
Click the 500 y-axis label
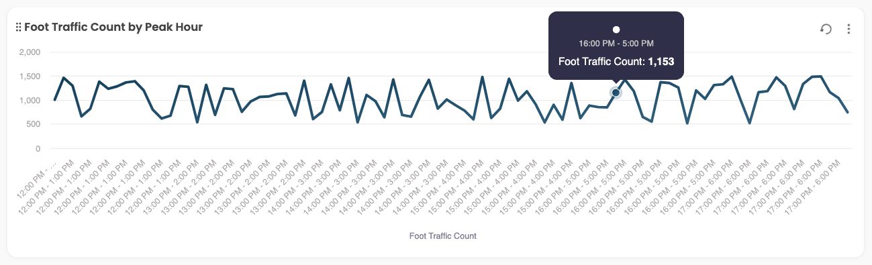click(34, 125)
